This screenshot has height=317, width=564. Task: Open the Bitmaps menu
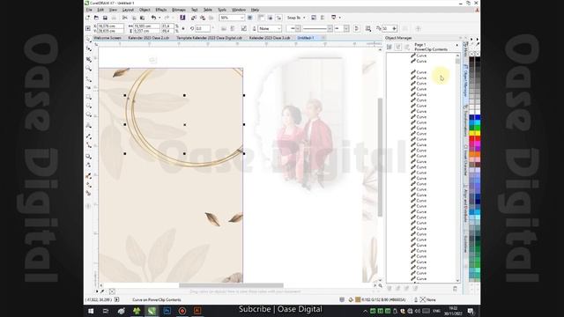click(x=179, y=10)
